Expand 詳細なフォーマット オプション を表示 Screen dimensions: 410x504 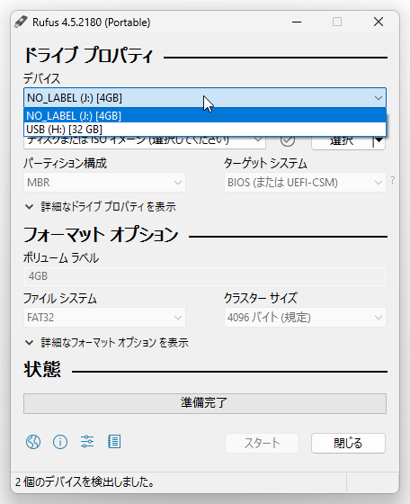point(107,343)
